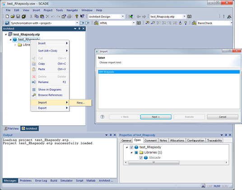The image size is (242, 190).
Task: Choose Import in the context menu
Action: coord(50,103)
